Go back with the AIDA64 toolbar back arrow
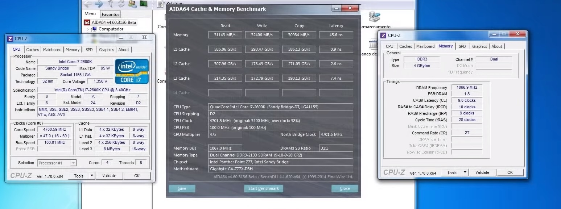Screen dimensions: 561x209 tap(87, 4)
